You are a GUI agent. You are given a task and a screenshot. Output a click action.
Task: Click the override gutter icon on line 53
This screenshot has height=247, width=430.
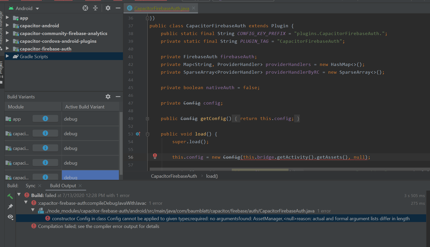(x=138, y=134)
